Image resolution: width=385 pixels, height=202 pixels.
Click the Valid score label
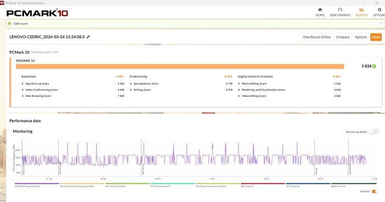pos(20,24)
